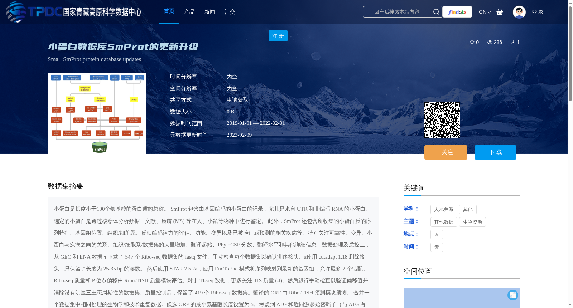Click the eye views count icon
This screenshot has height=308, width=573.
[490, 42]
